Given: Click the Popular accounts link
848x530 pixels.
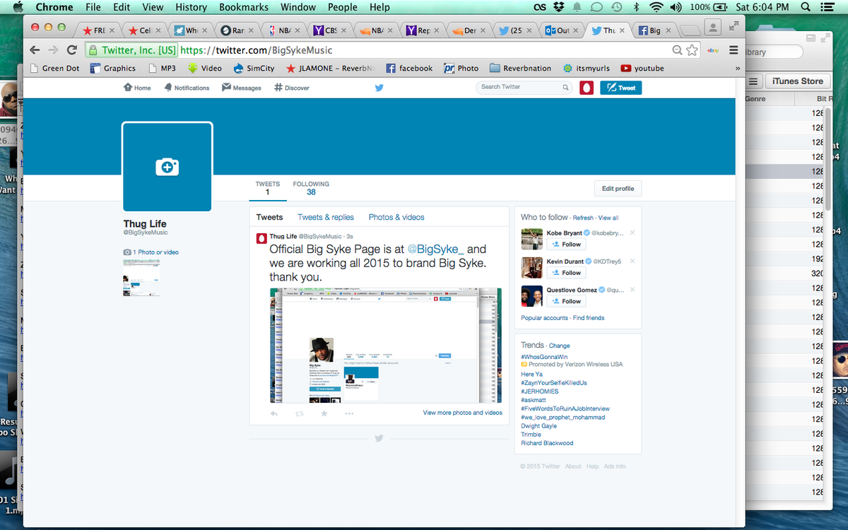Looking at the screenshot, I should [544, 318].
